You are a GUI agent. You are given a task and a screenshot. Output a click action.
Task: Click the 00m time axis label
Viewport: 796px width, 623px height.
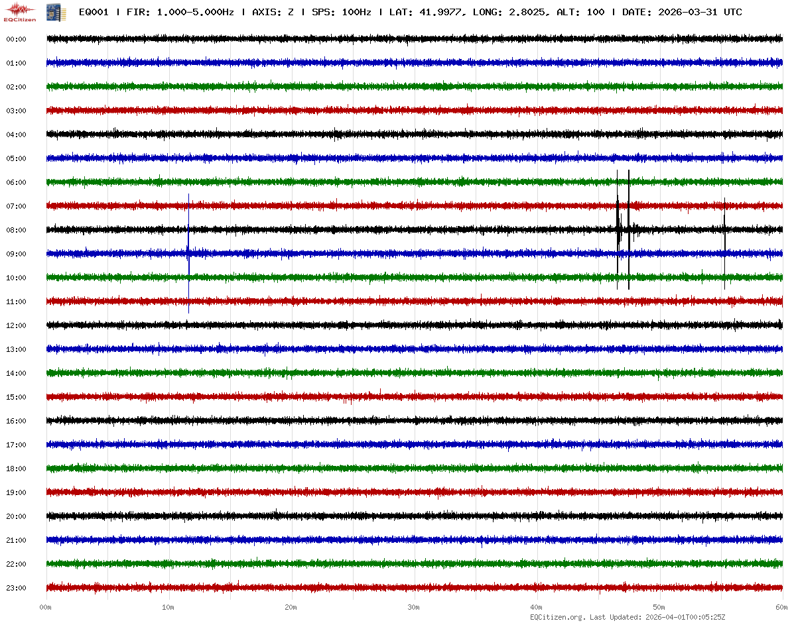(x=46, y=607)
